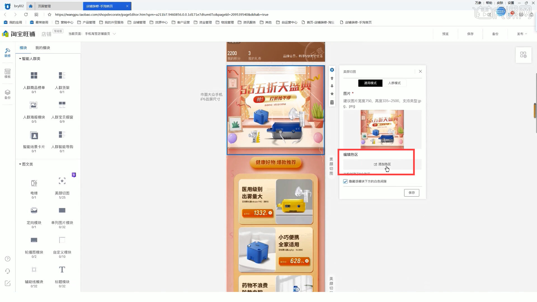The height and width of the screenshot is (302, 537).
Task: Select the 单列图片模块 module icon
Action: click(x=62, y=210)
